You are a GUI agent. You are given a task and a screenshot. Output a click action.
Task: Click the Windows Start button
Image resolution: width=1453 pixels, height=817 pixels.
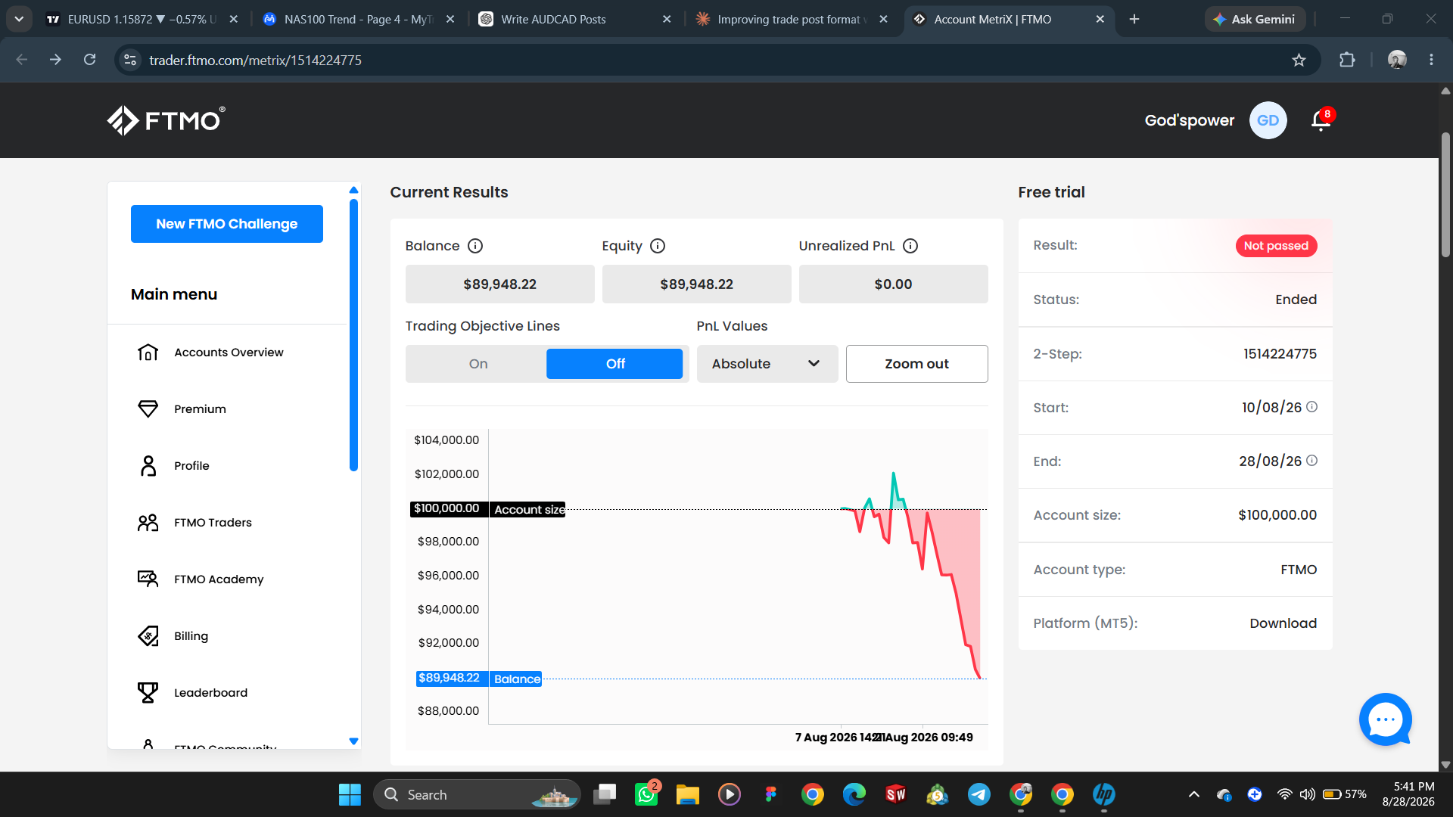pos(350,794)
